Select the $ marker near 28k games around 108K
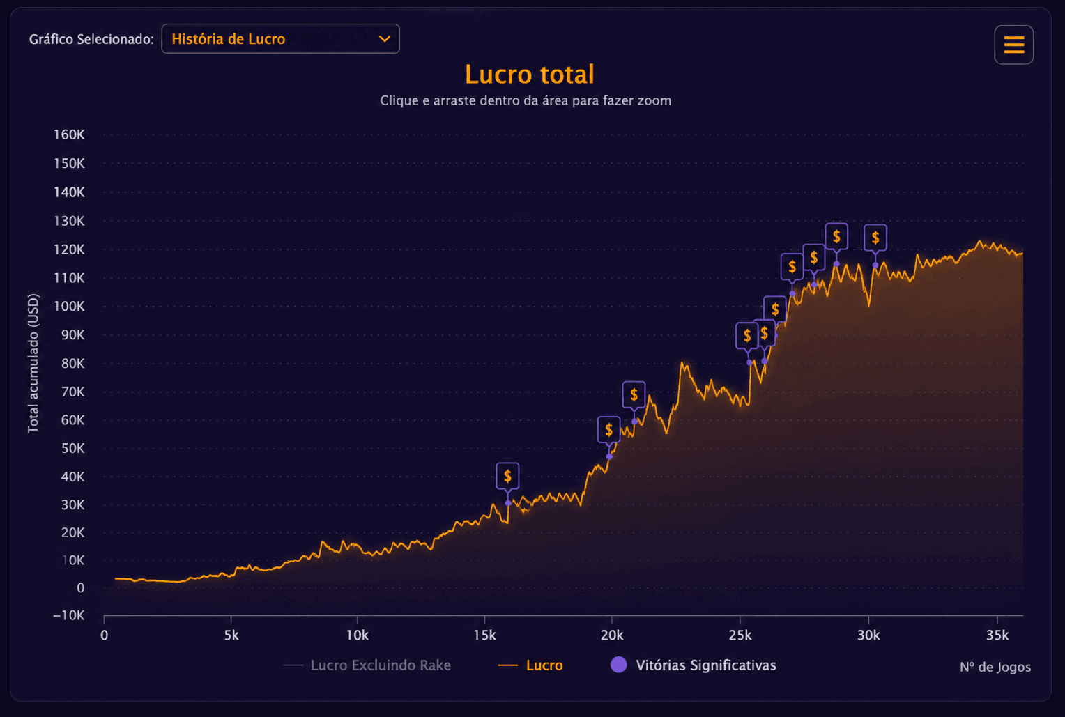Image resolution: width=1065 pixels, height=717 pixels. pos(813,258)
